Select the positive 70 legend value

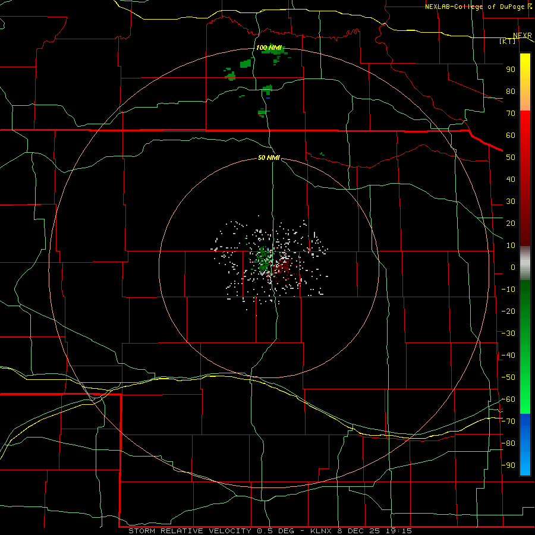click(511, 114)
